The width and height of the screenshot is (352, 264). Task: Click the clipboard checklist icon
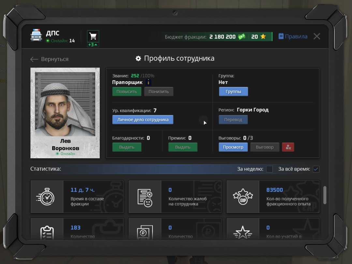pyautogui.click(x=47, y=233)
